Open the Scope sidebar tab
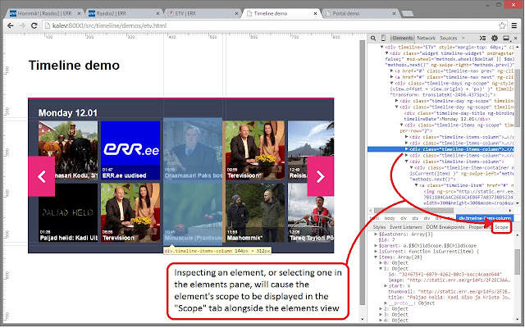The width and height of the screenshot is (525, 328). [501, 227]
